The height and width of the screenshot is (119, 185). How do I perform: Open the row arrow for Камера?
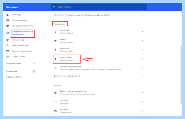(142, 41)
